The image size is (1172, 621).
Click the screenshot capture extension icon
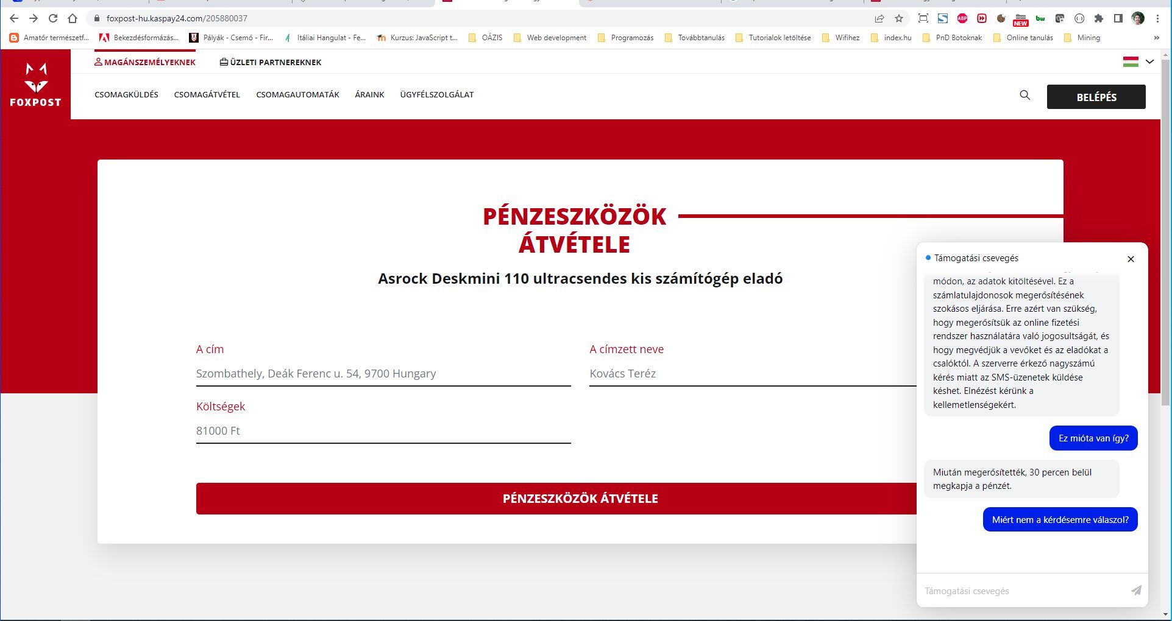[923, 18]
